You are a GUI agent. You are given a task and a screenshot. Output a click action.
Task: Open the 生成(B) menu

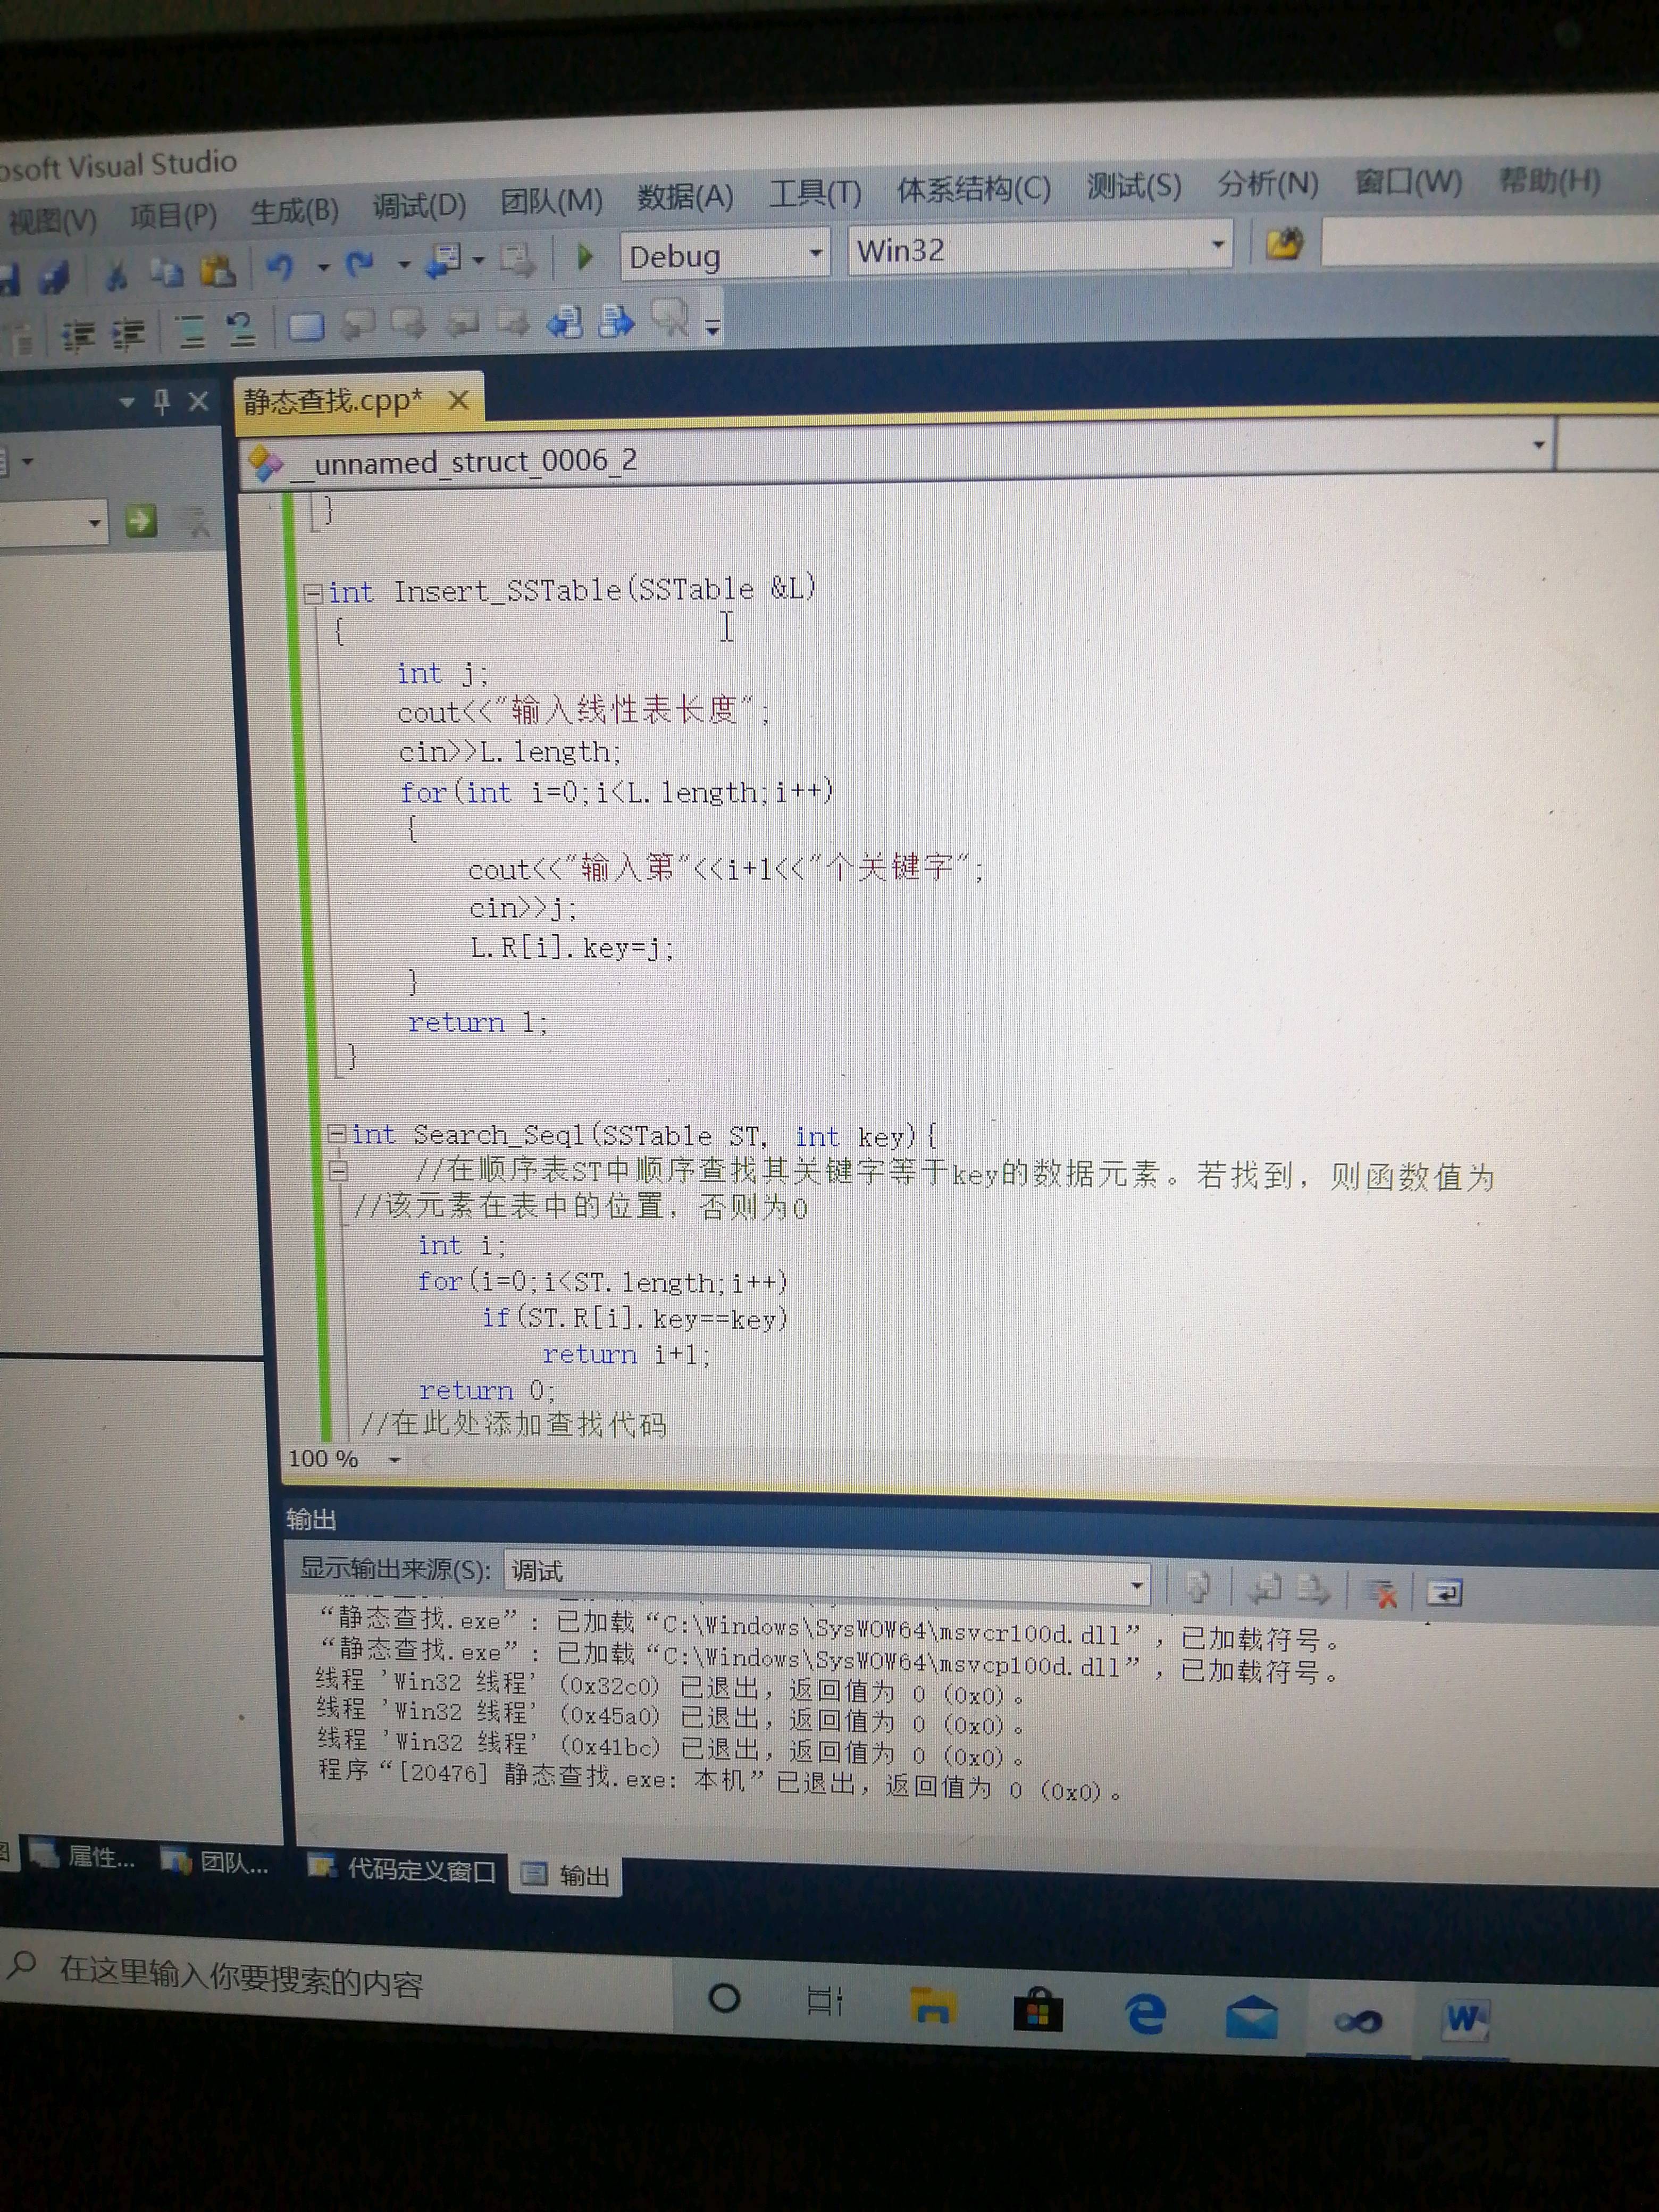[x=294, y=212]
